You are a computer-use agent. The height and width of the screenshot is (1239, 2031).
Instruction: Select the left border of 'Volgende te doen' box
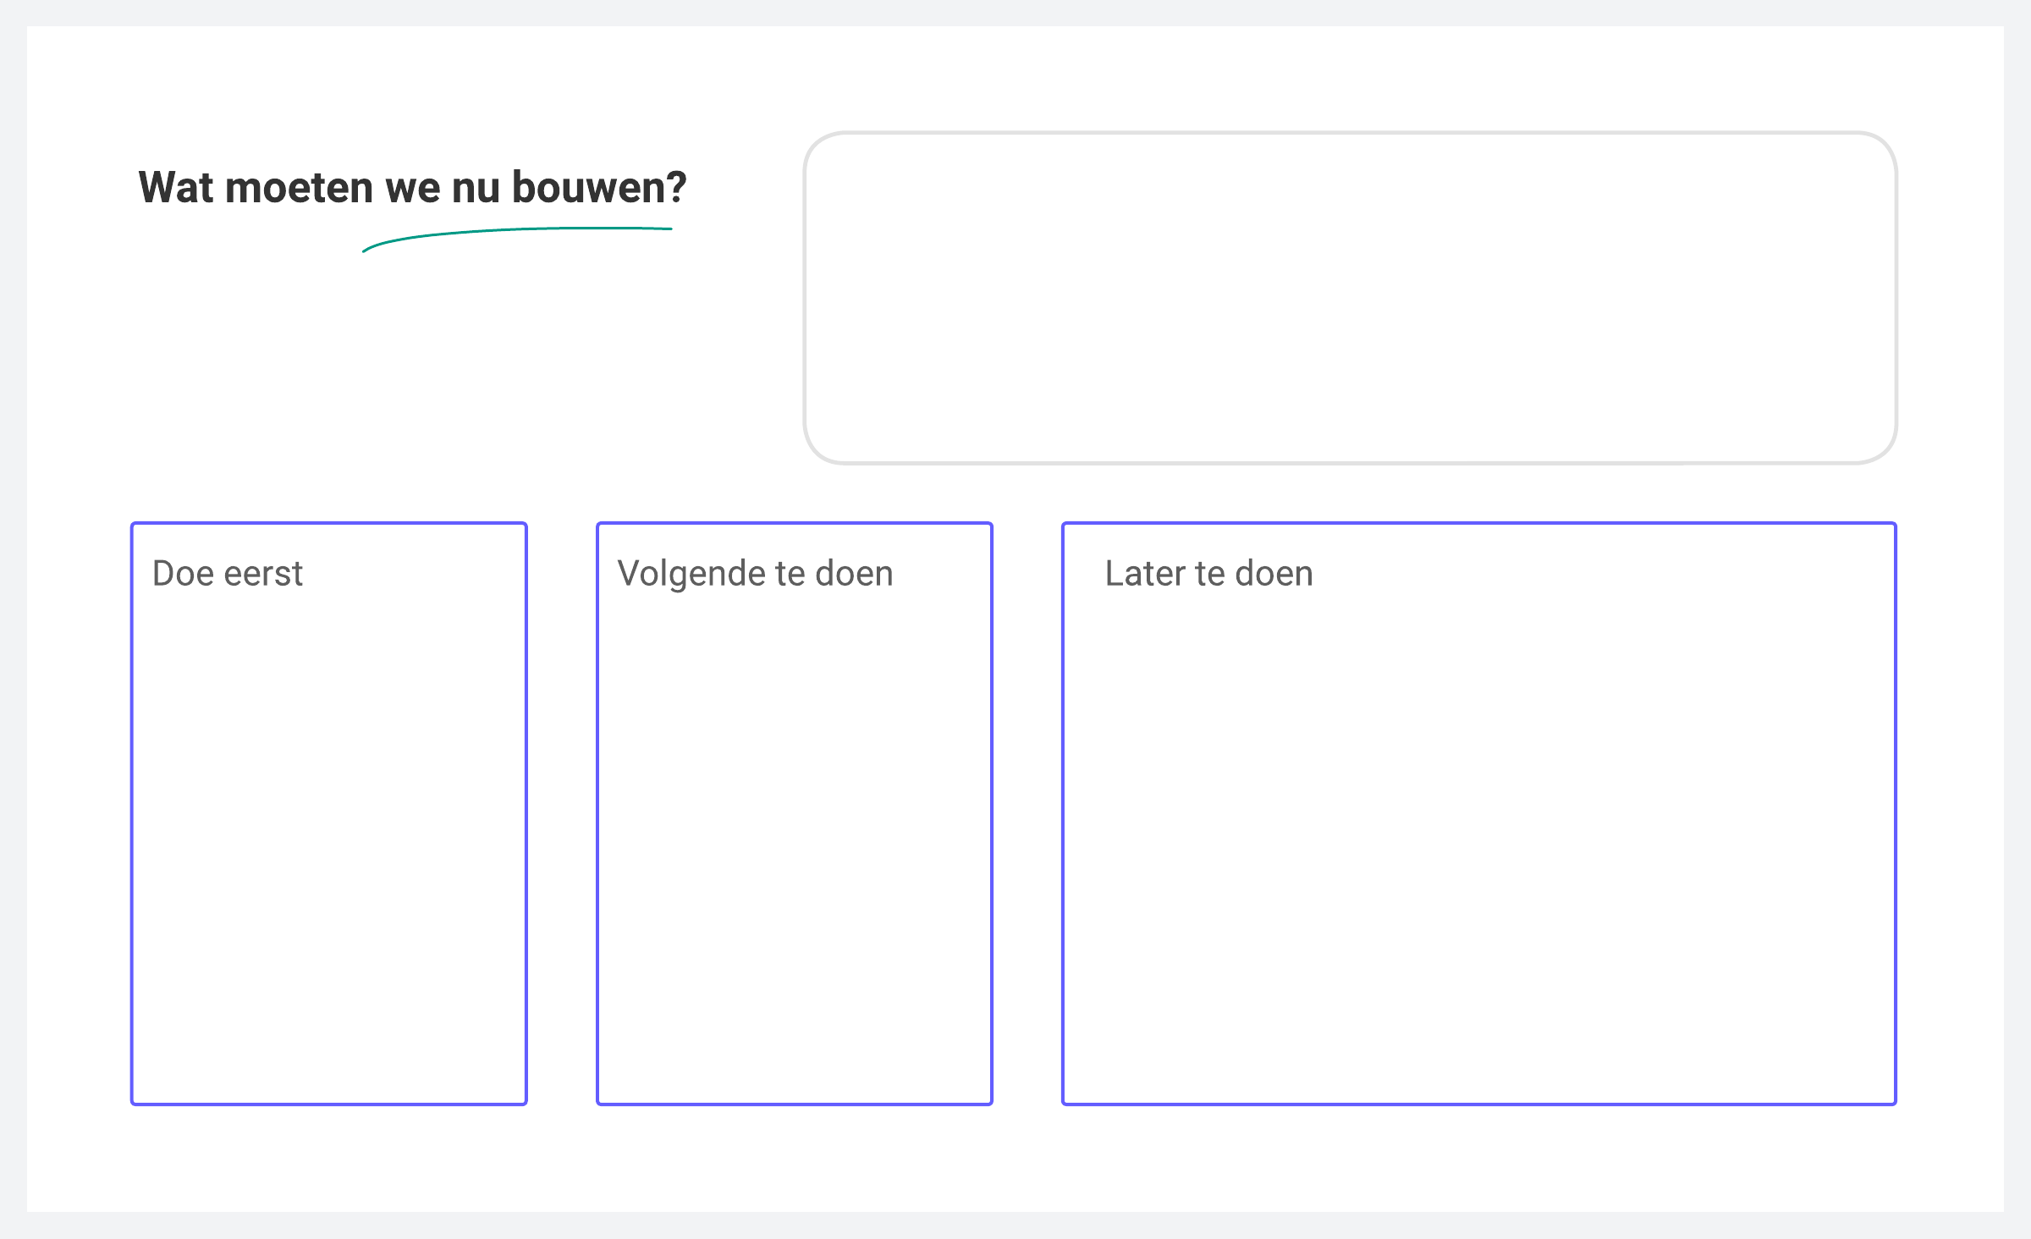[x=598, y=812]
